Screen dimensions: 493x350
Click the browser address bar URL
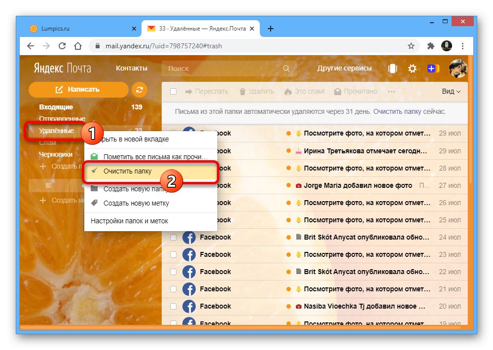tap(164, 46)
